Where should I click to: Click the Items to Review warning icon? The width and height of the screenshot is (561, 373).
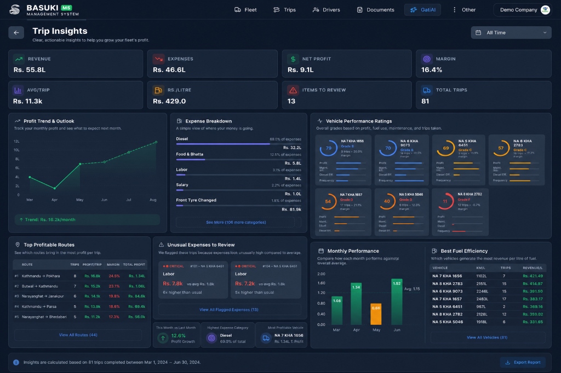pos(293,90)
